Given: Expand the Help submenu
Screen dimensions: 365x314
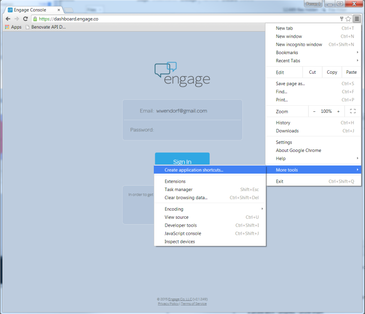Looking at the screenshot, I should point(313,159).
